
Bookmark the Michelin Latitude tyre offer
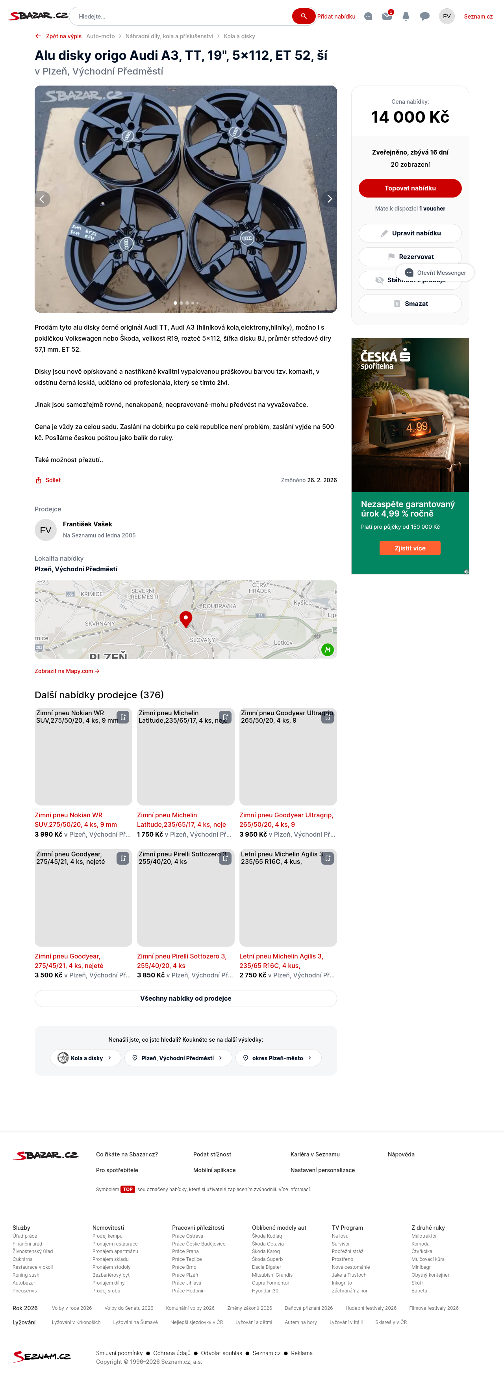[x=226, y=717]
